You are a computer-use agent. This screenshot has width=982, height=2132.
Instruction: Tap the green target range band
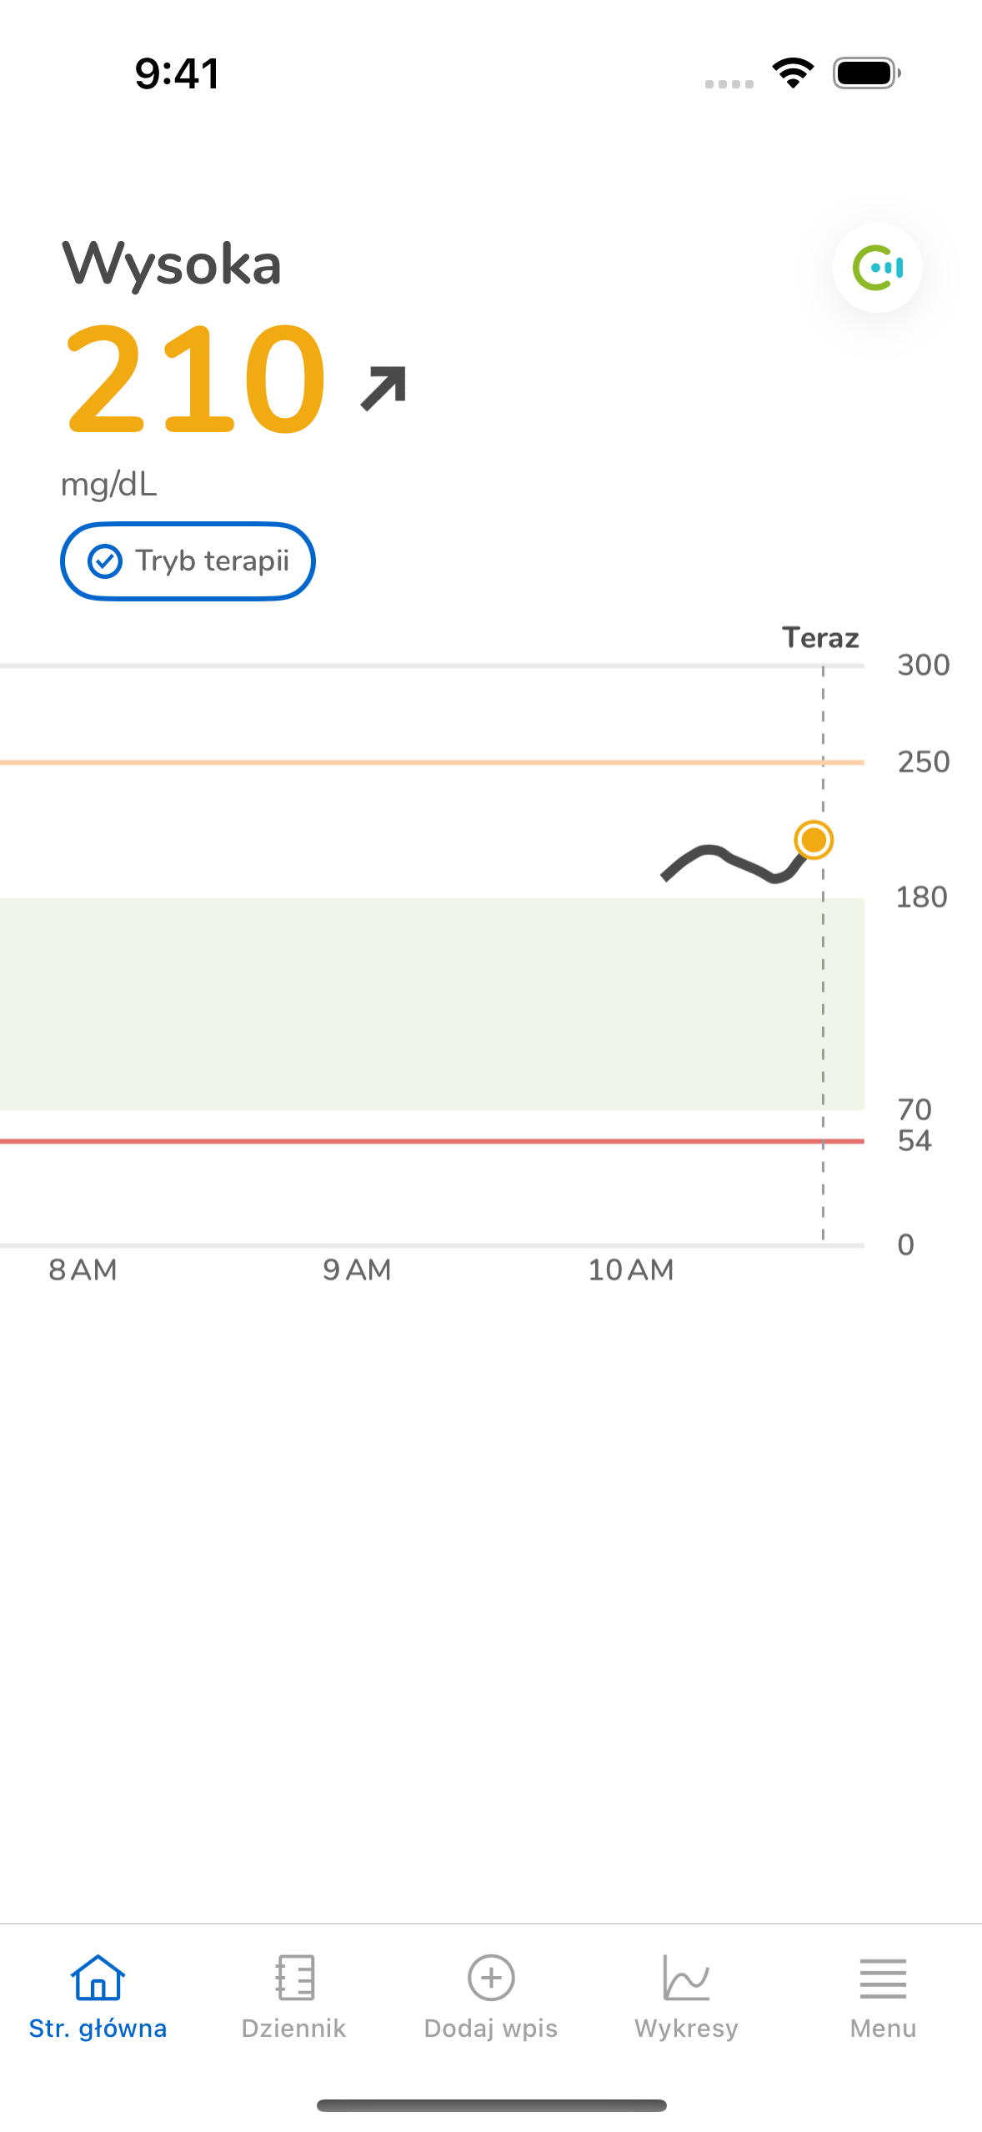click(x=432, y=1004)
